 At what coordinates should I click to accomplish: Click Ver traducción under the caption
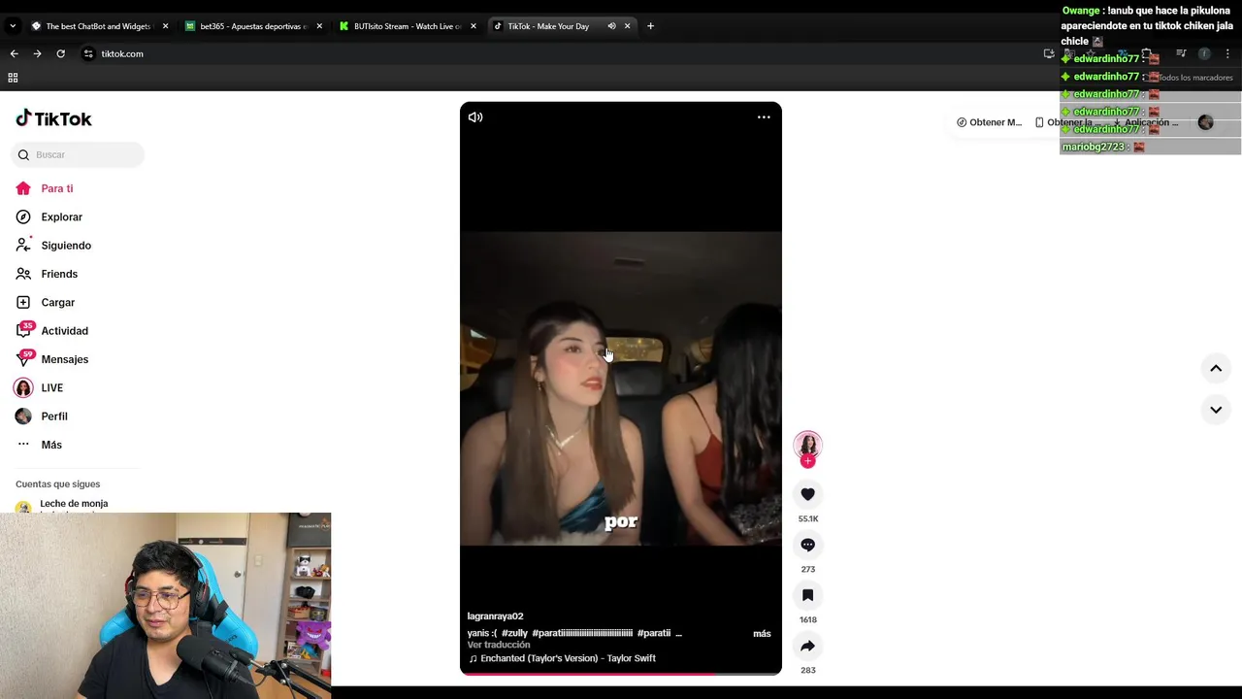(x=499, y=645)
